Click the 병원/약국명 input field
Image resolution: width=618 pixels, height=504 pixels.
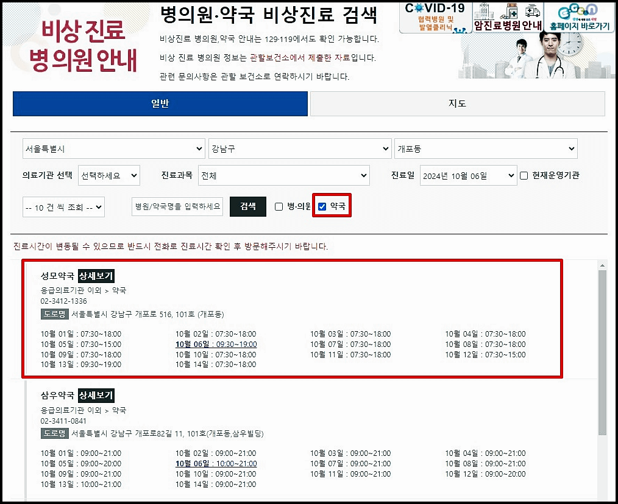pyautogui.click(x=178, y=206)
